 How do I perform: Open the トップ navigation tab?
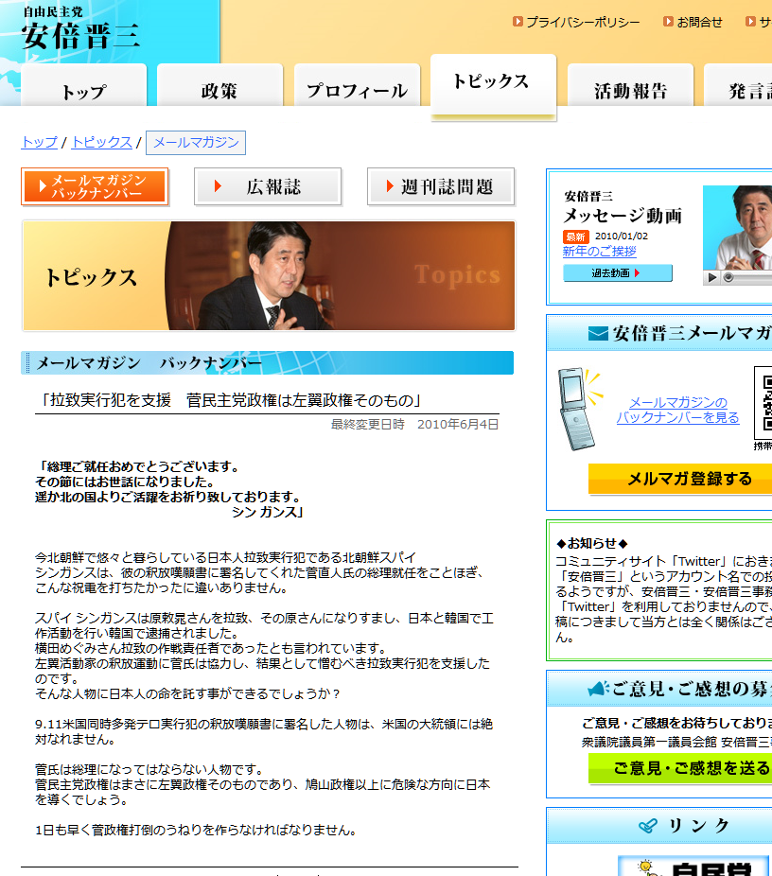84,85
